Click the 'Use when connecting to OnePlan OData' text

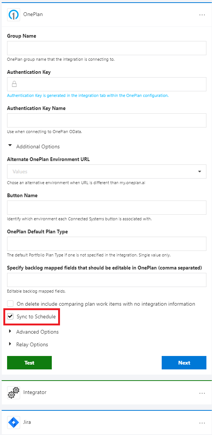click(44, 132)
